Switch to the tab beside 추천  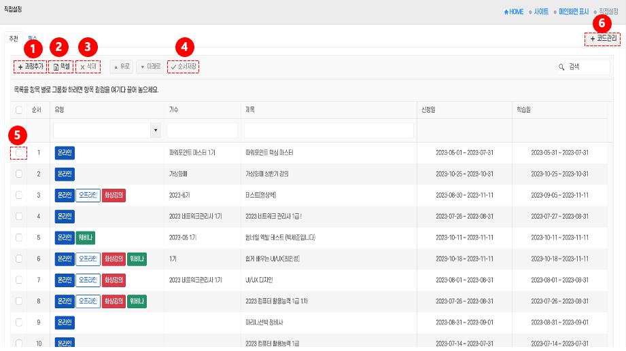(32, 39)
